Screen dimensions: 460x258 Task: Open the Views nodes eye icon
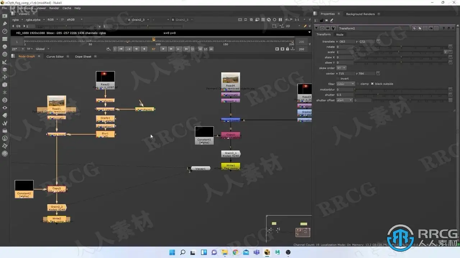point(5,108)
